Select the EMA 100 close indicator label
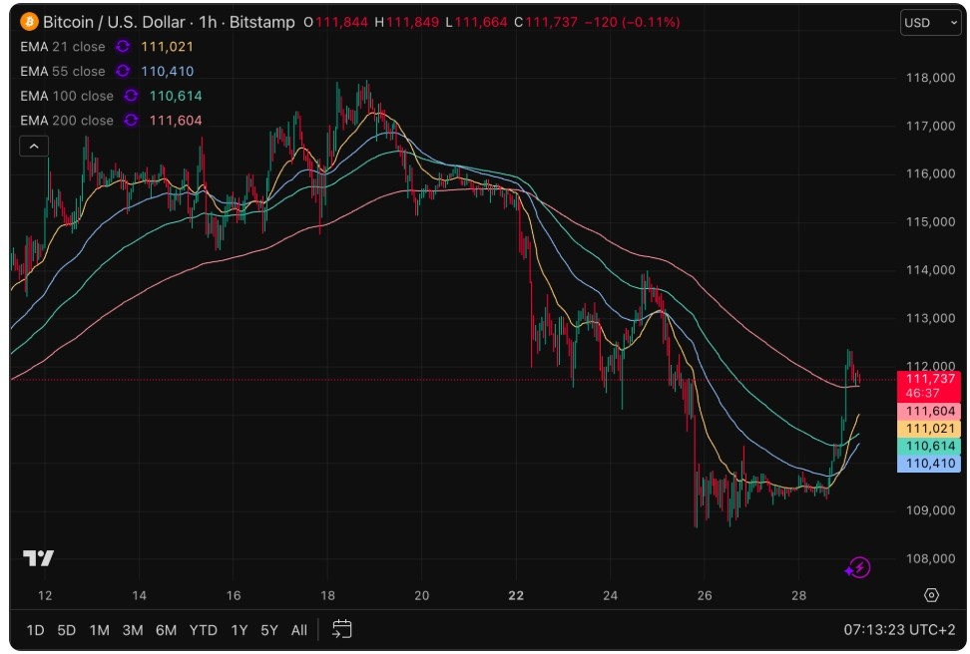970x654 pixels. click(x=67, y=96)
